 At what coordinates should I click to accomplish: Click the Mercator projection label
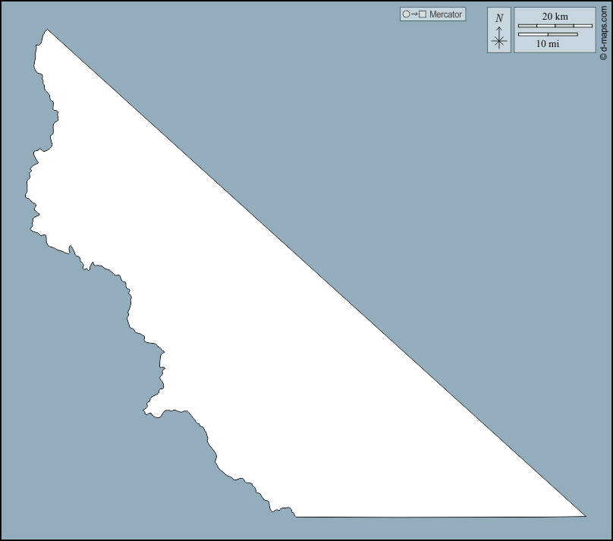[445, 14]
